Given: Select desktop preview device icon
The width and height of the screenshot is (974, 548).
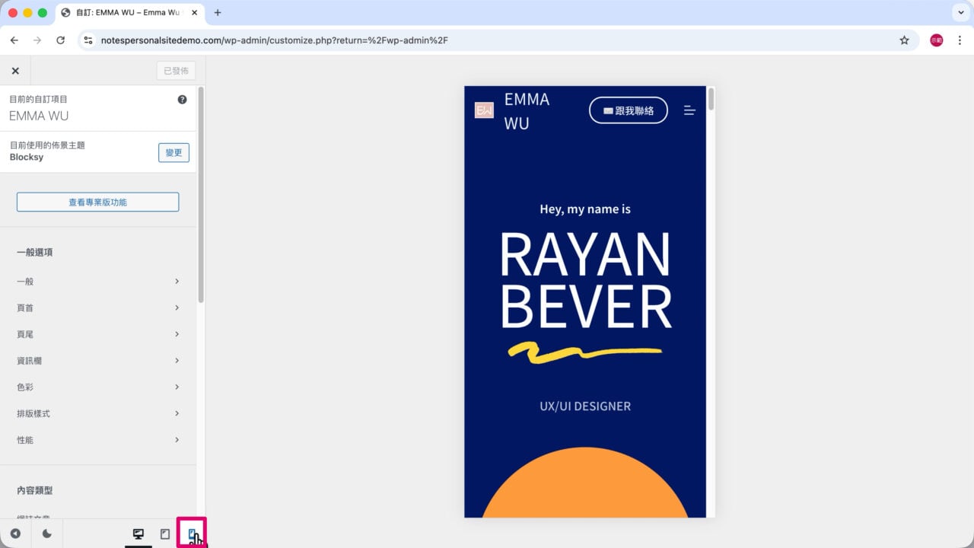Looking at the screenshot, I should pyautogui.click(x=138, y=534).
